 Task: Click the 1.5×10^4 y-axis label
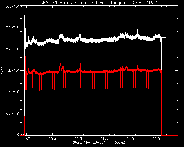[x=13, y=70]
